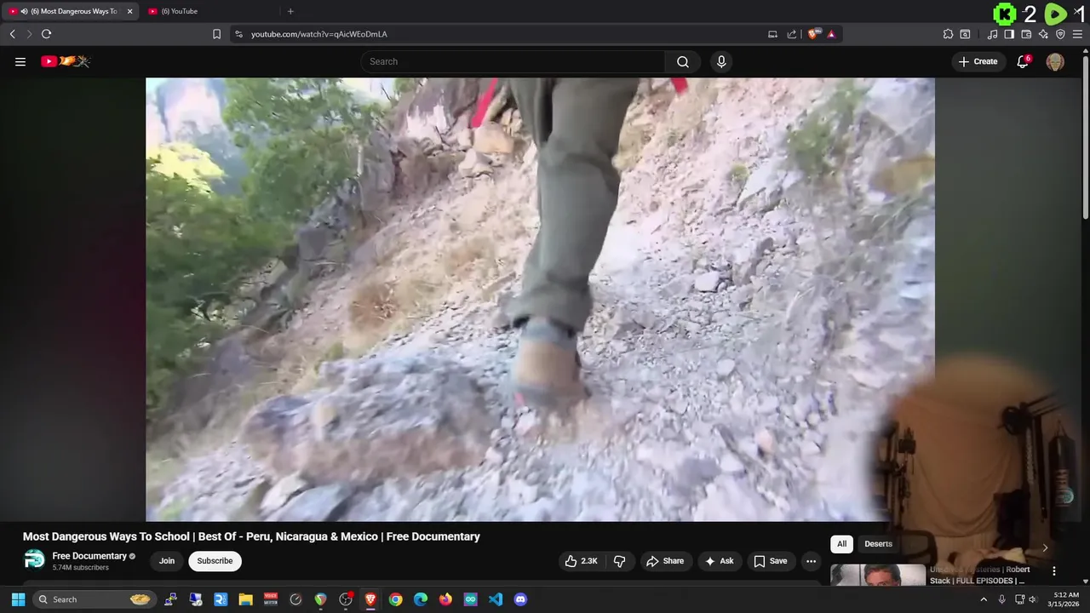Click the install app/cast icon in address bar

(772, 34)
